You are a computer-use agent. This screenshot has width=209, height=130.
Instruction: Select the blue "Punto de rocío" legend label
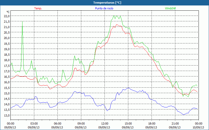tap(104, 8)
